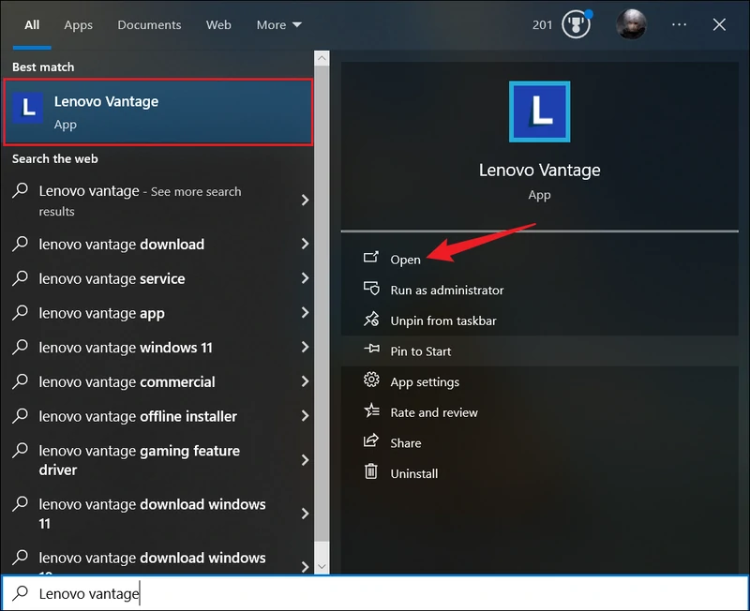Expand the 'lenovo vantage app' chevron

click(305, 313)
